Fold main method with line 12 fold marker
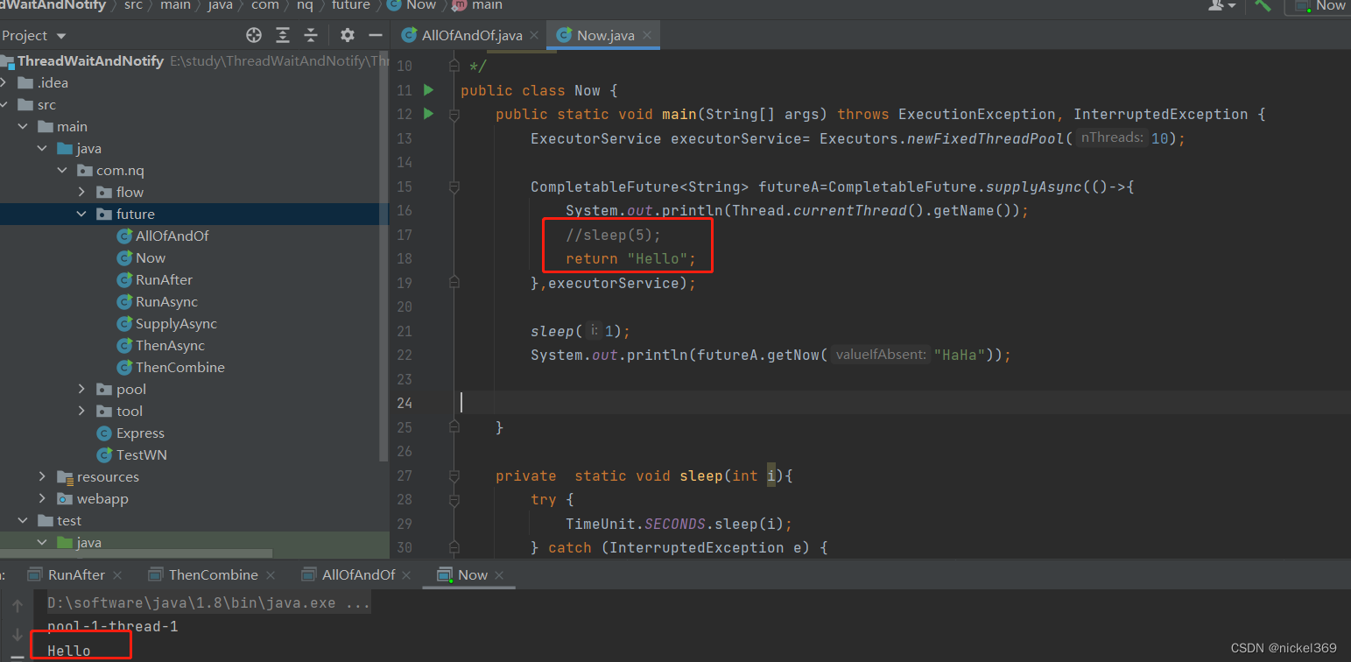 point(454,114)
